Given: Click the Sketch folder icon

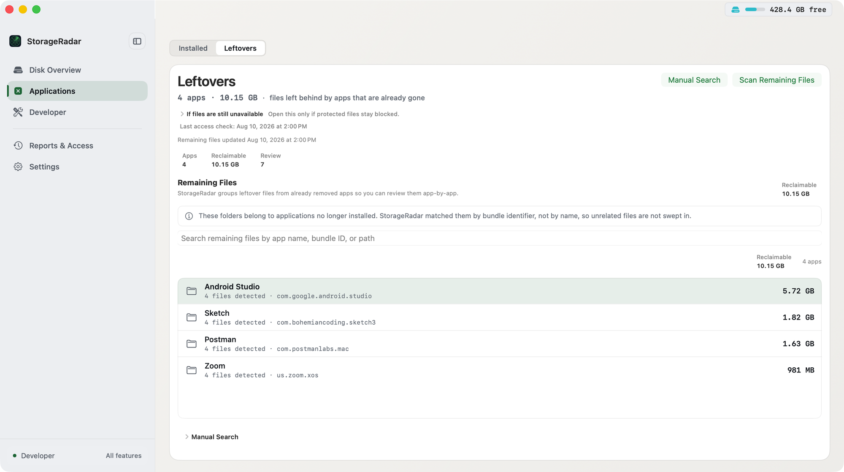Looking at the screenshot, I should tap(192, 317).
